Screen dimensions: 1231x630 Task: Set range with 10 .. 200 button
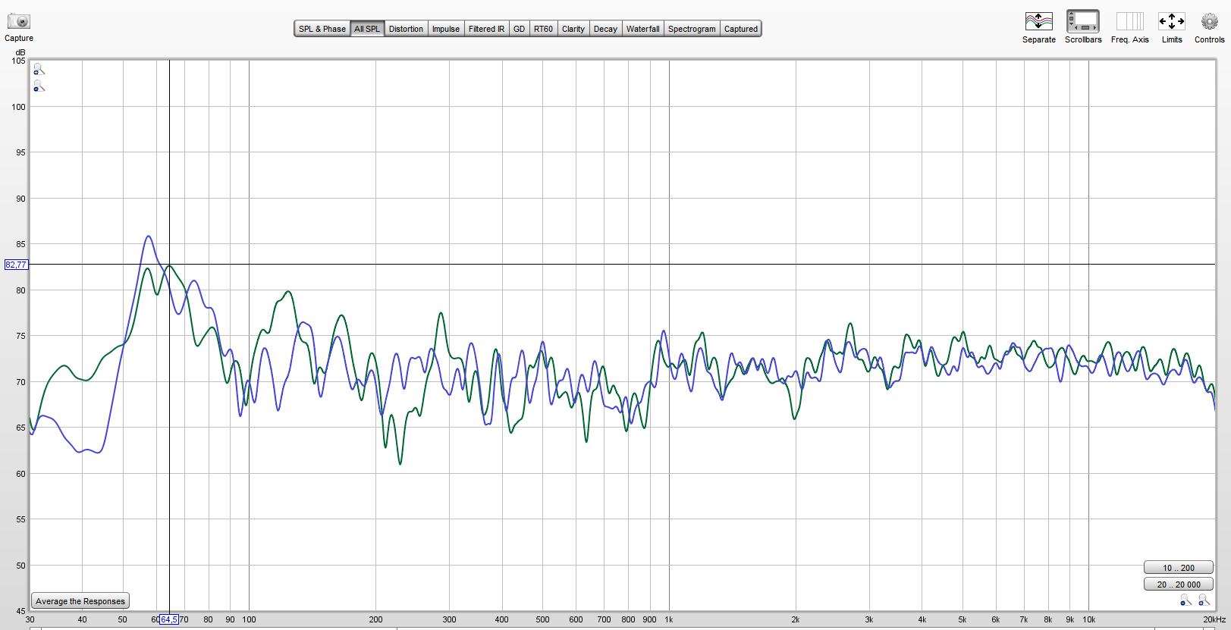point(1178,568)
